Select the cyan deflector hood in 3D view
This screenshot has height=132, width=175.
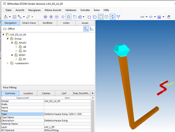coord(122,51)
